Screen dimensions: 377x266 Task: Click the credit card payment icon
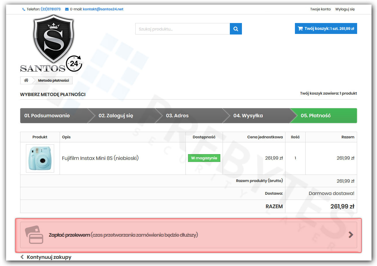pyautogui.click(x=34, y=234)
